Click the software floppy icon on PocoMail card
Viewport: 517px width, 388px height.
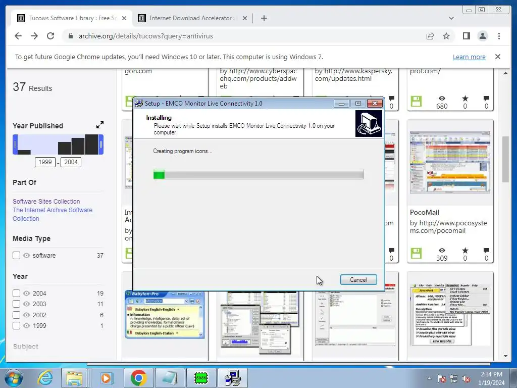point(416,254)
